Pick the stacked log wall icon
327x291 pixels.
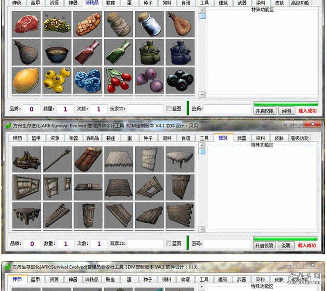tap(180, 215)
